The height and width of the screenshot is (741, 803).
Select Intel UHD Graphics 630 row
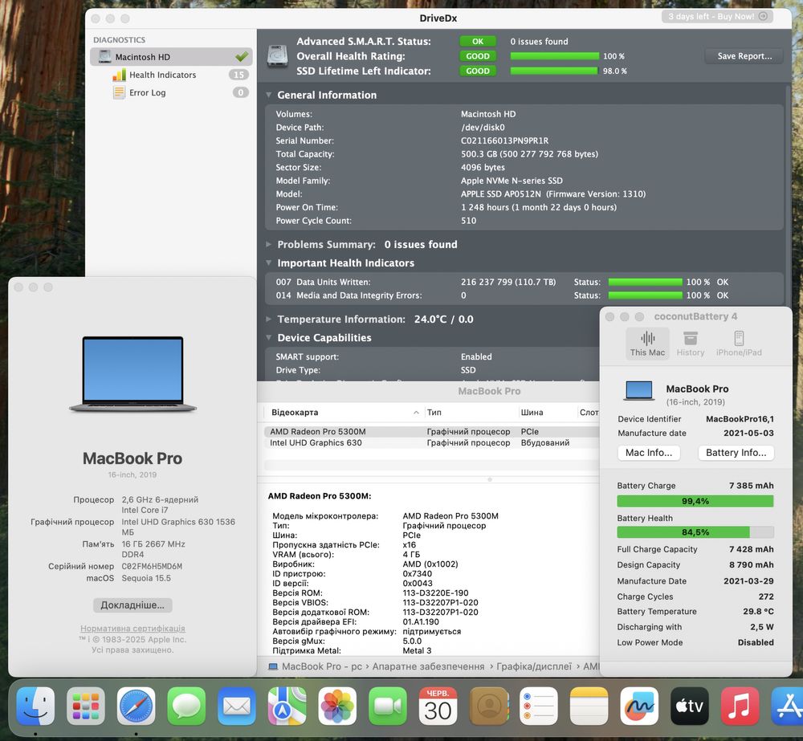point(431,443)
